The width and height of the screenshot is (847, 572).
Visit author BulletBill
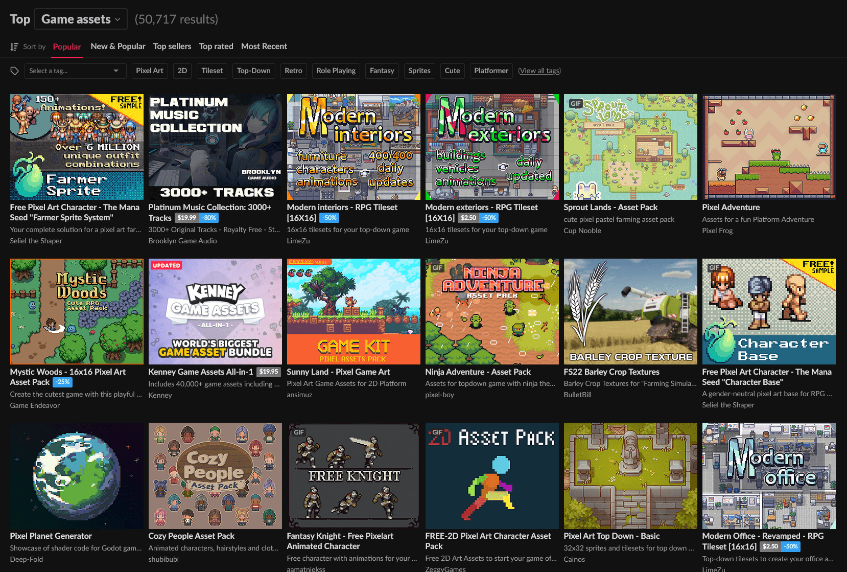click(578, 395)
